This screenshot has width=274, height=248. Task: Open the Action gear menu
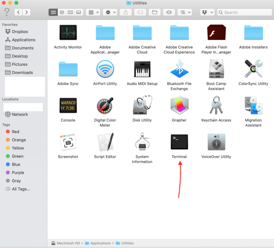[110, 12]
